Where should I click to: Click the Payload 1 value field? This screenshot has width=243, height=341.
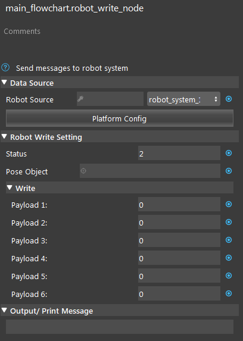tap(179, 204)
